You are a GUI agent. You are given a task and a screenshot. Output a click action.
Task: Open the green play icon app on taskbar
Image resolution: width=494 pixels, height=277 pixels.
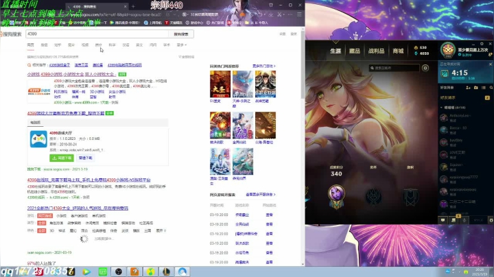(x=86, y=272)
